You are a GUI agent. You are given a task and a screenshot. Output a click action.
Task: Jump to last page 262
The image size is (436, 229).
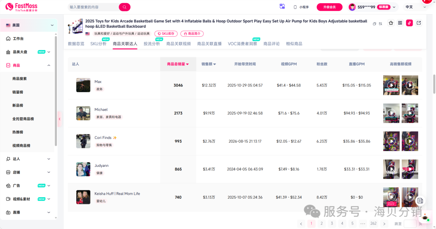click(x=373, y=223)
